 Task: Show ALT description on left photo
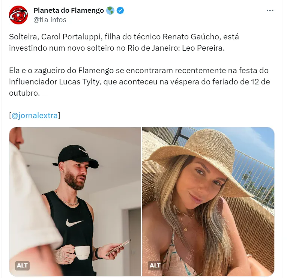pos(22,265)
